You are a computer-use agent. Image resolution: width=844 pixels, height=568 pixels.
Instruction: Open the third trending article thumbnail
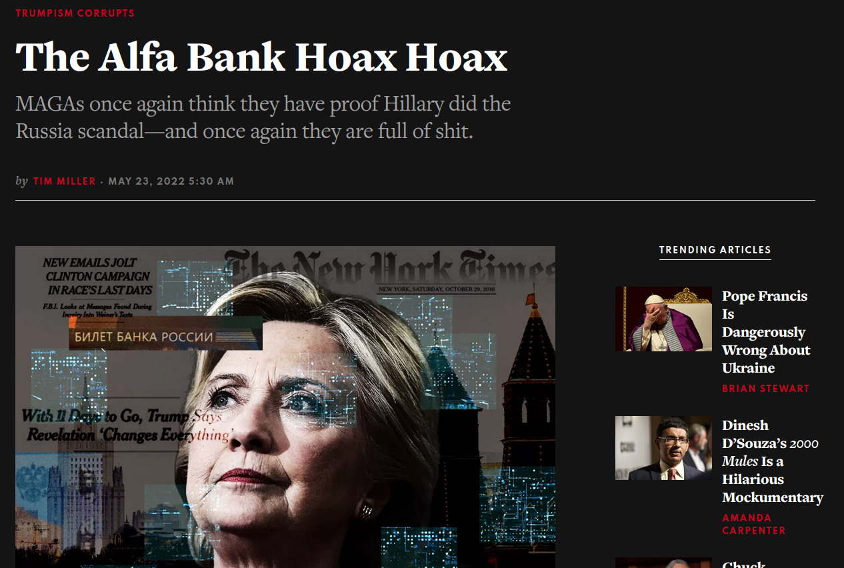(663, 563)
